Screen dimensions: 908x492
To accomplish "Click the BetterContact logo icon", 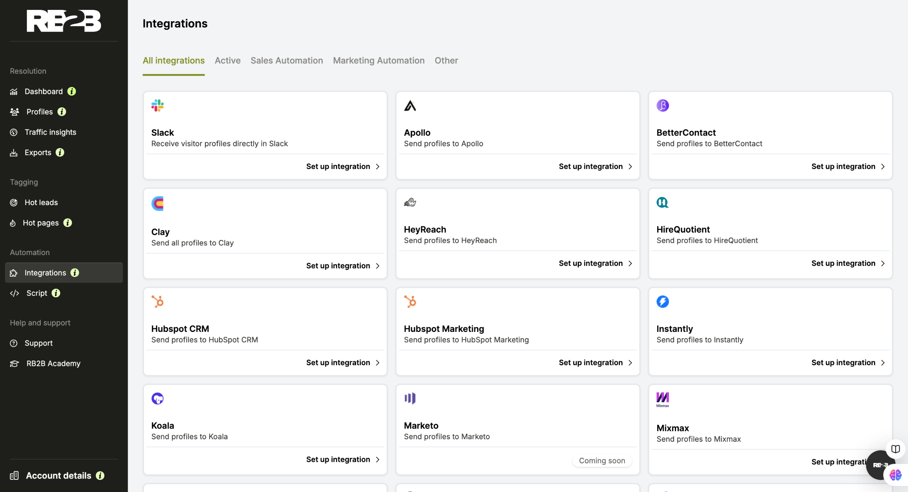I will [x=662, y=106].
